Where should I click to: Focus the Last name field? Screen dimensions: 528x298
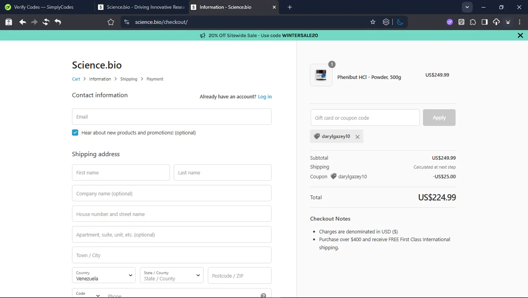pos(222,173)
